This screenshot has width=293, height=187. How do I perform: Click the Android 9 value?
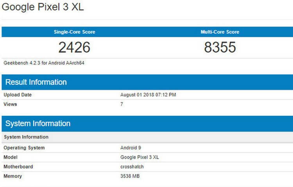(x=130, y=148)
